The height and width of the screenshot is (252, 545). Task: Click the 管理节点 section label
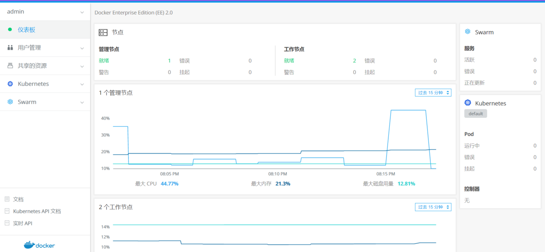coord(109,49)
